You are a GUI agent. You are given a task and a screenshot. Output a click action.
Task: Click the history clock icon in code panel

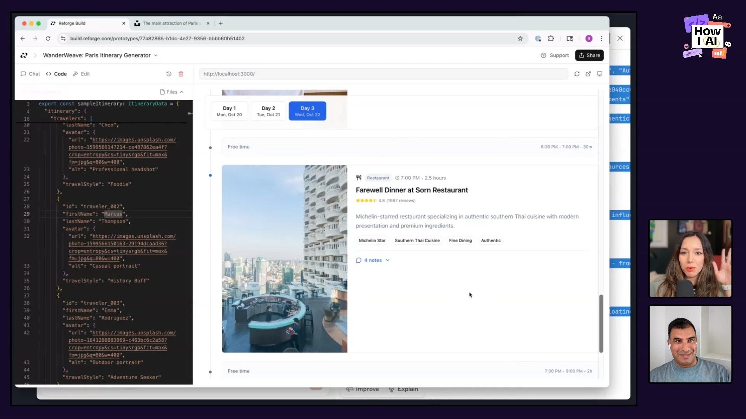point(169,74)
